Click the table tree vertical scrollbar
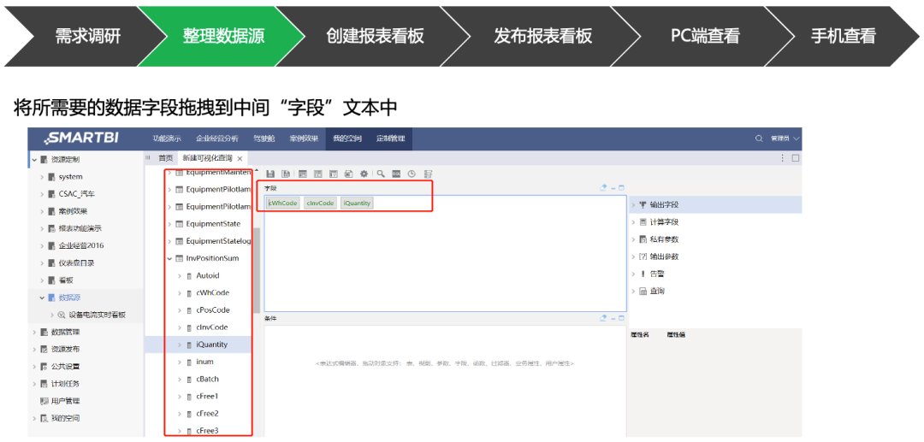The width and height of the screenshot is (924, 442). [257, 270]
